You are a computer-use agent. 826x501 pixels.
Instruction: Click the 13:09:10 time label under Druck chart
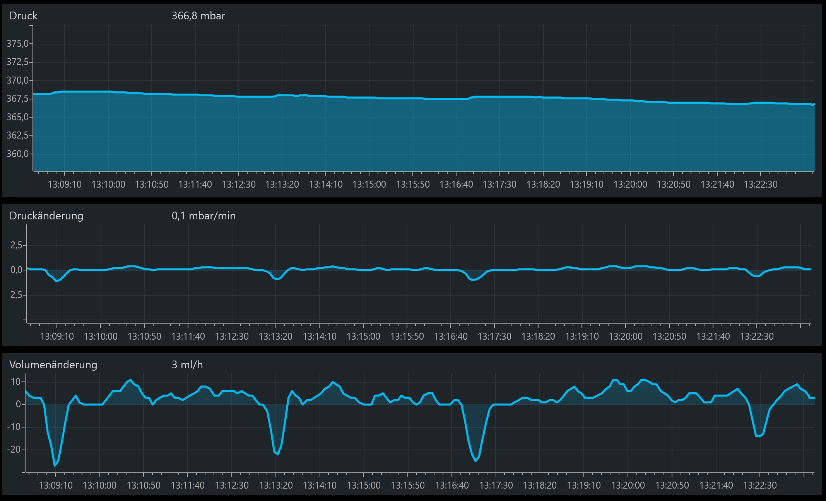(65, 185)
